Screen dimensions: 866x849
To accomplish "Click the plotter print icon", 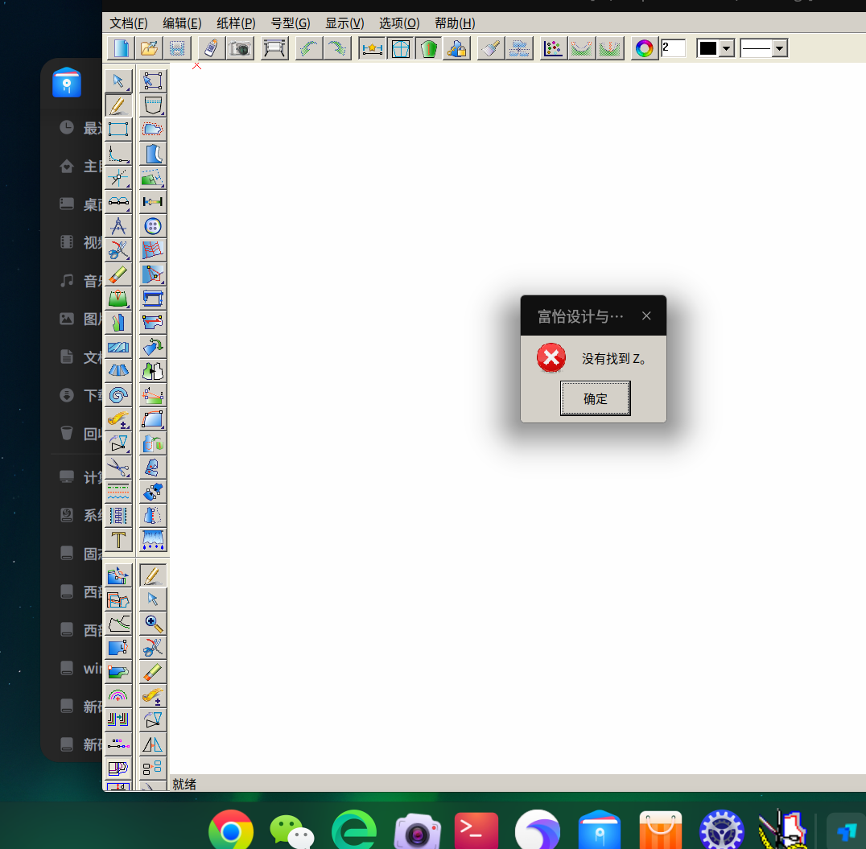I will click(x=274, y=48).
